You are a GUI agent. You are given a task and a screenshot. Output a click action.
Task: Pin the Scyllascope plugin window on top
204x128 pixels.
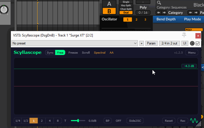[184, 35]
